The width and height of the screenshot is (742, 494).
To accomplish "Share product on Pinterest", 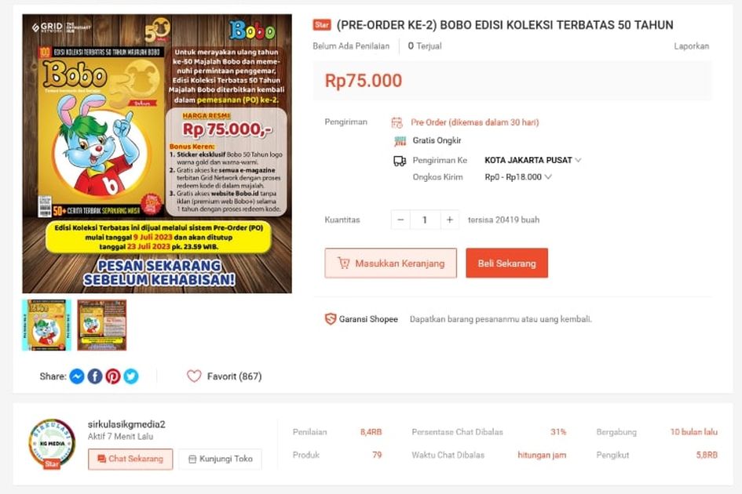I will tap(112, 376).
